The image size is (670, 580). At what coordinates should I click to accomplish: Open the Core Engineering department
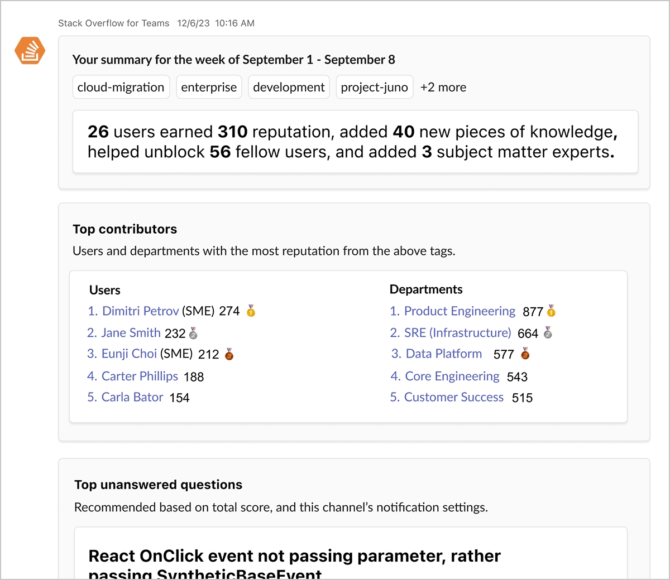click(x=452, y=376)
